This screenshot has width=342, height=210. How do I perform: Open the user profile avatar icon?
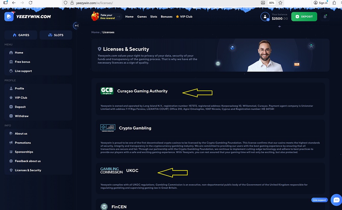click(x=265, y=17)
